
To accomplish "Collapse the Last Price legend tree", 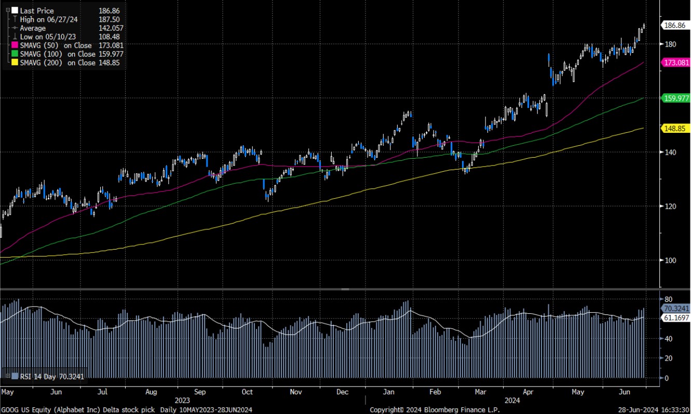I will [8, 10].
